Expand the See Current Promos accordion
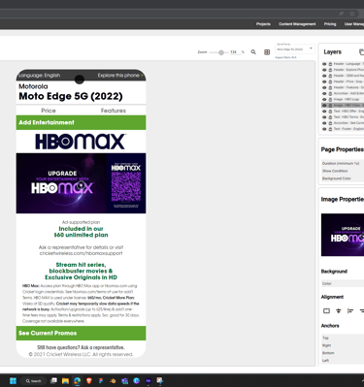364x387 pixels. (81, 333)
